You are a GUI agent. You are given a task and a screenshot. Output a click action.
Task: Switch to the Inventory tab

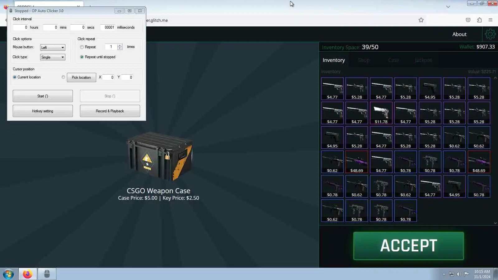pos(334,60)
